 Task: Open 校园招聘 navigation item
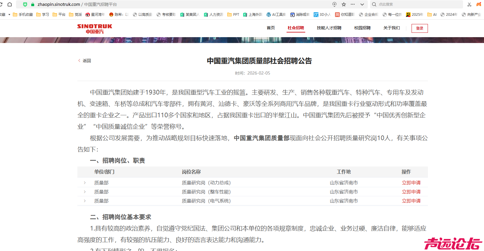362,28
